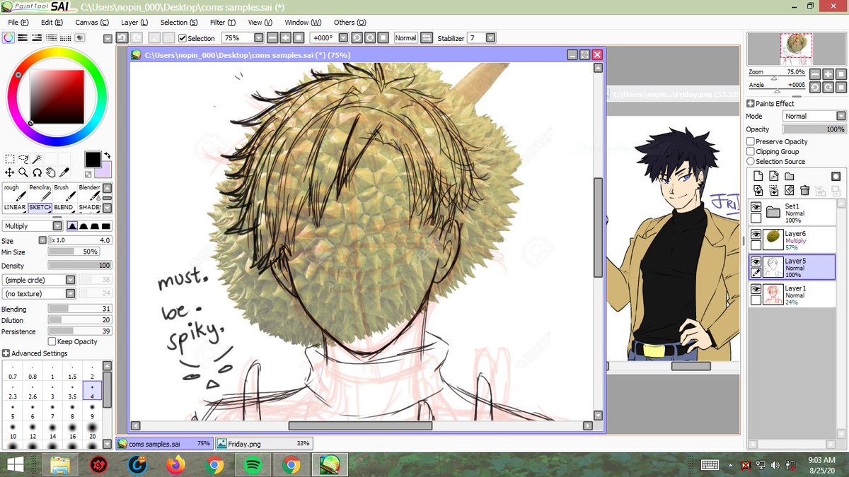Delete the current layer with trash icon
Screen dimensions: 849x477
804,190
